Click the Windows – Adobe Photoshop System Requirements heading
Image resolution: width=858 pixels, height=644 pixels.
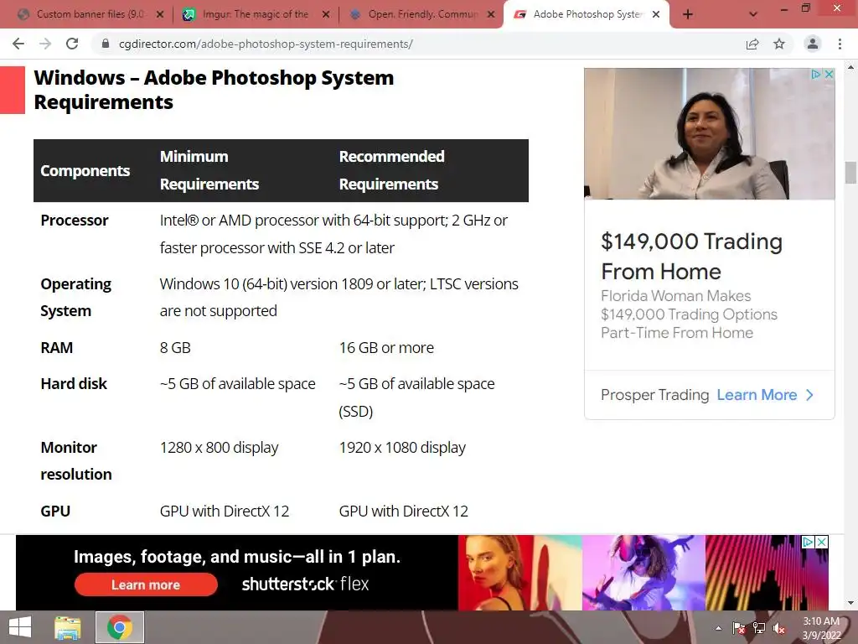(214, 90)
